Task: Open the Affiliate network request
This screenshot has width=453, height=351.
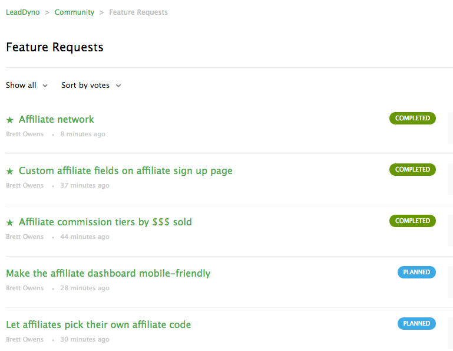Action: [x=57, y=119]
